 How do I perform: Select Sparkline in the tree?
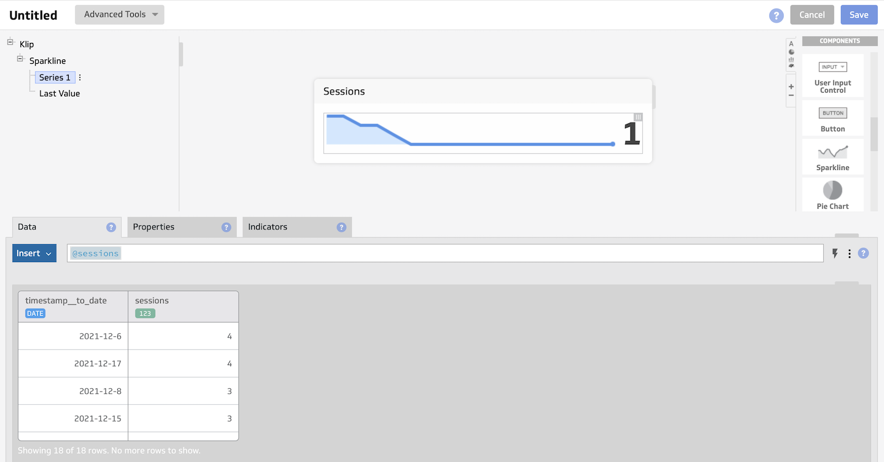coord(47,61)
